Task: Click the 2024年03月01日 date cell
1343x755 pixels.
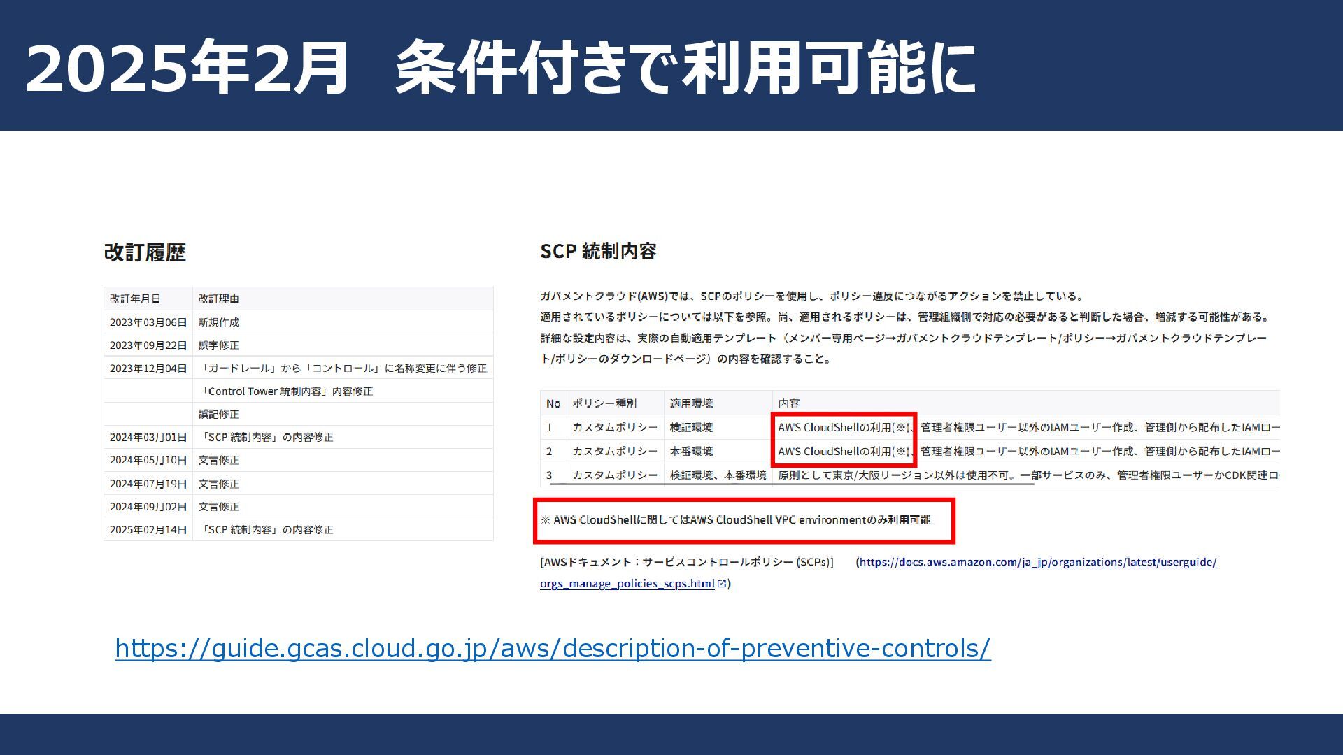Action: [148, 437]
